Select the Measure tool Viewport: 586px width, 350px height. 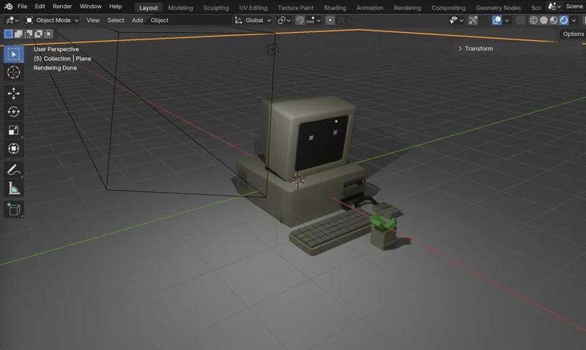[x=14, y=189]
